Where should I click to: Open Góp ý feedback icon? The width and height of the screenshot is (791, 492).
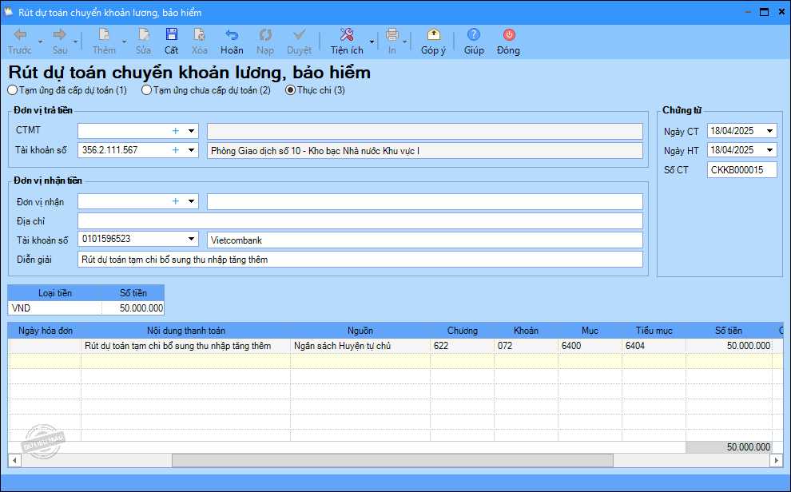point(433,35)
